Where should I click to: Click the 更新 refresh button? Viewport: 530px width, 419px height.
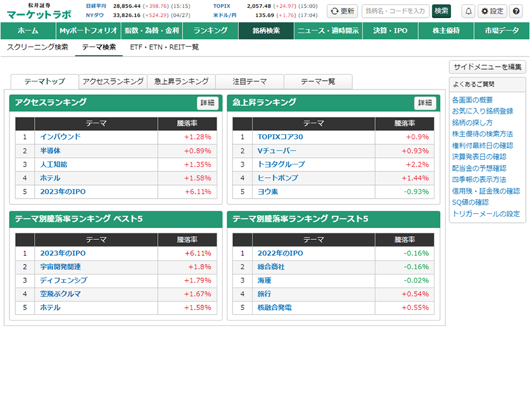pyautogui.click(x=342, y=11)
